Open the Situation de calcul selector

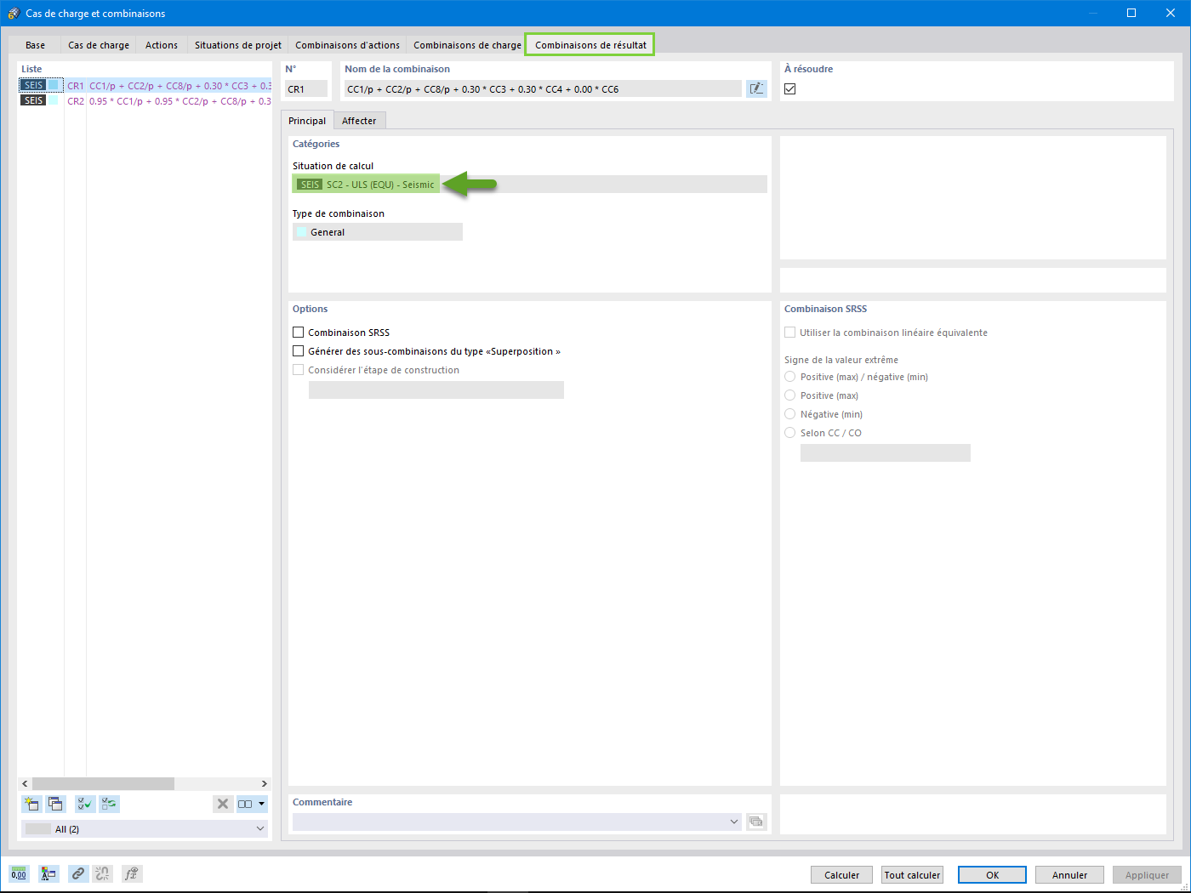tap(529, 185)
